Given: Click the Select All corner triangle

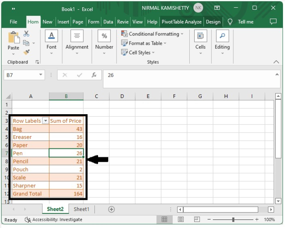Looking at the screenshot, I should pos(8,96).
